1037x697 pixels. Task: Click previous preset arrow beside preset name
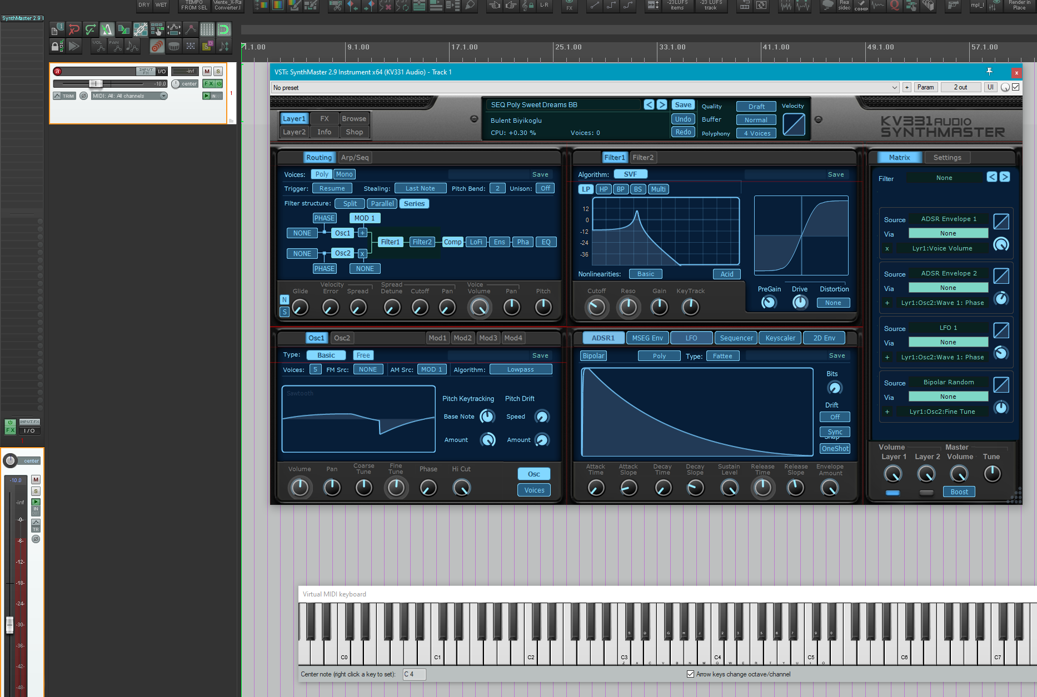point(649,104)
